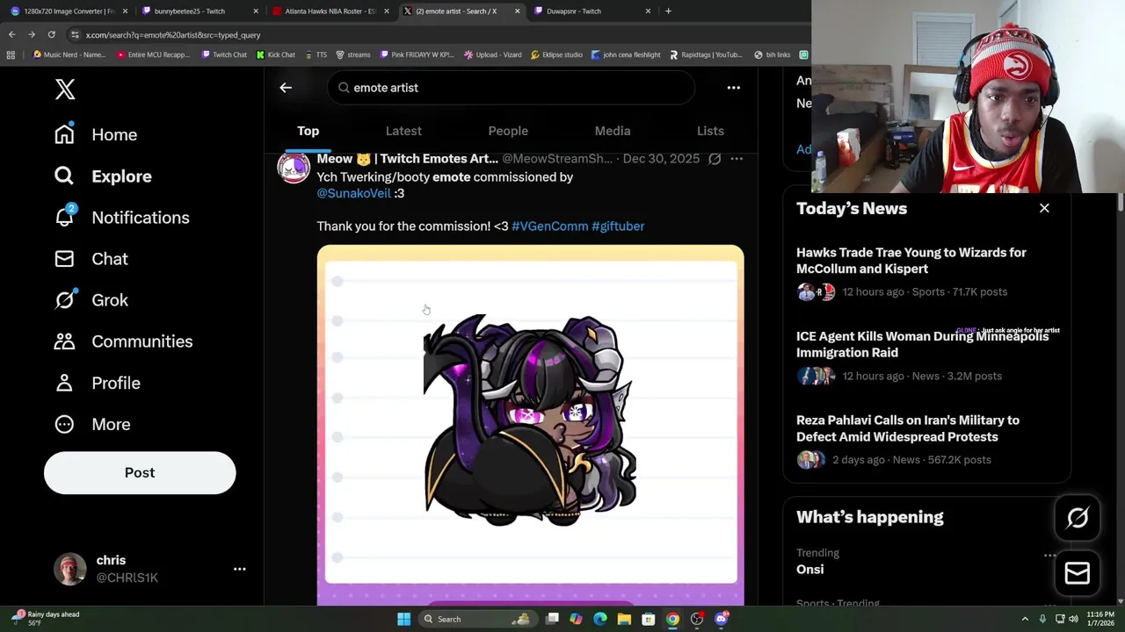Open ICE Agent Minneapolis news story
The image size is (1125, 632).
point(922,344)
